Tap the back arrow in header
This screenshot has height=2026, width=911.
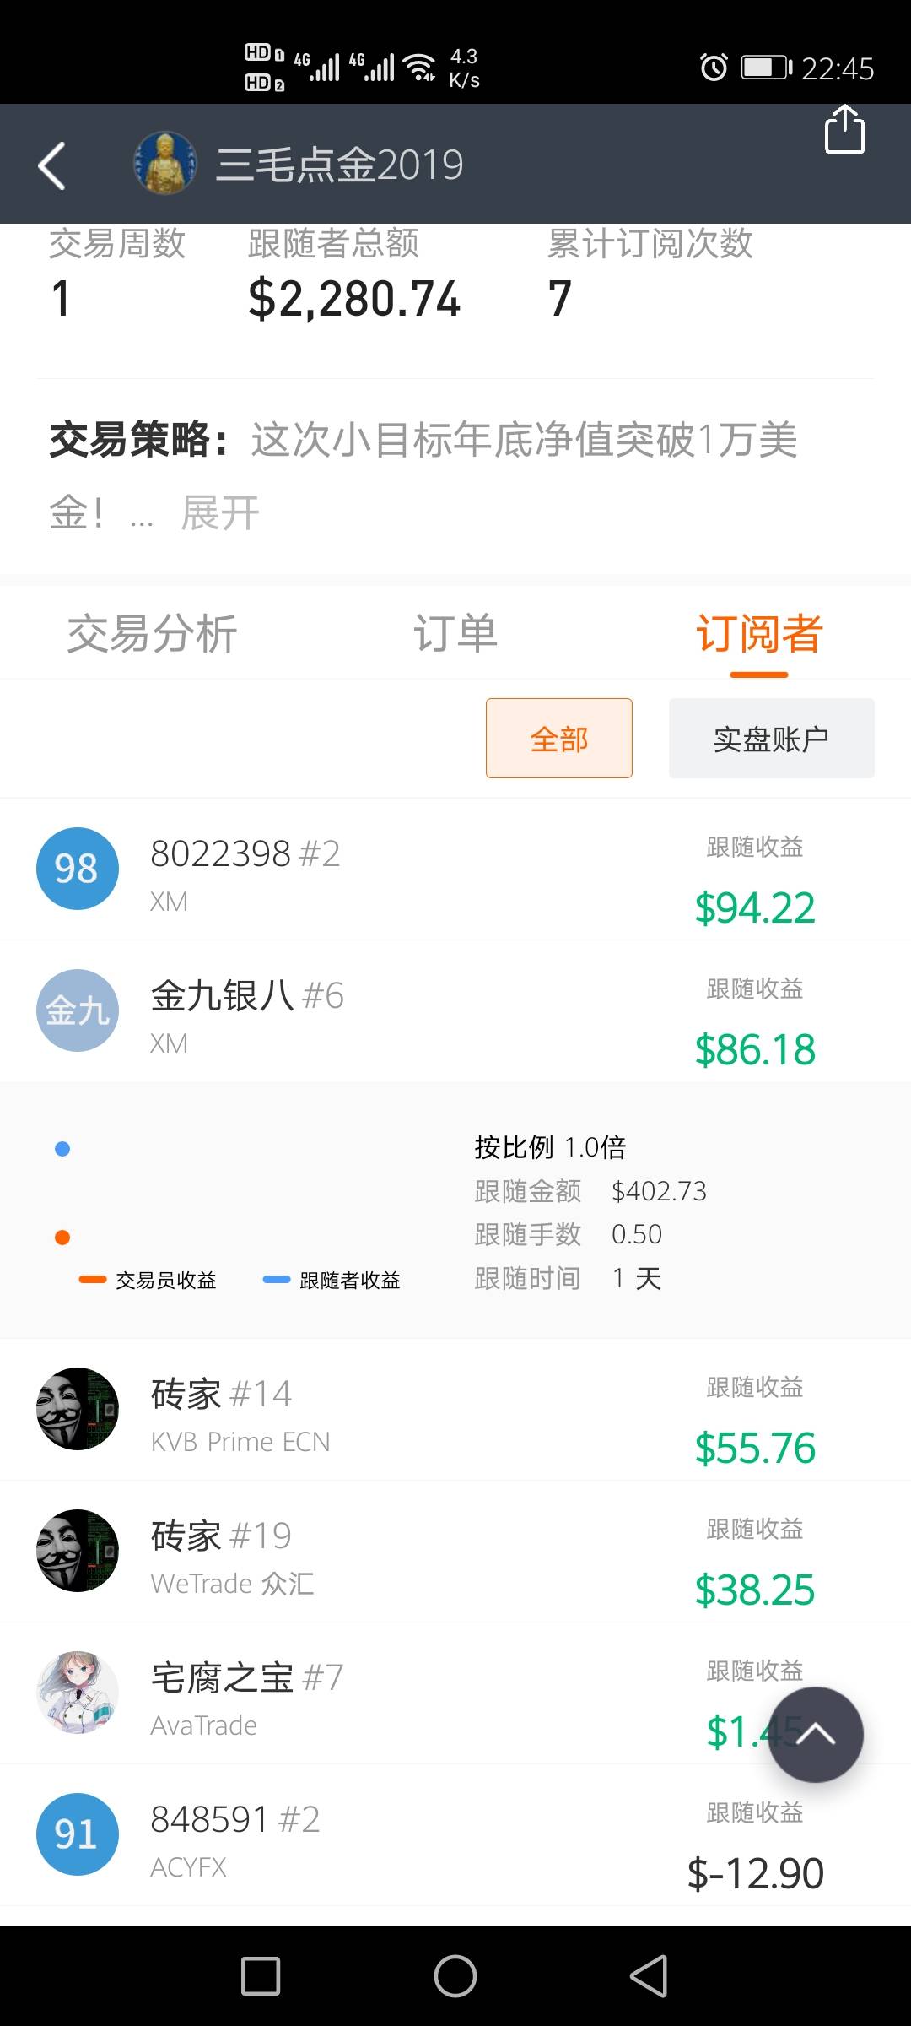point(52,165)
